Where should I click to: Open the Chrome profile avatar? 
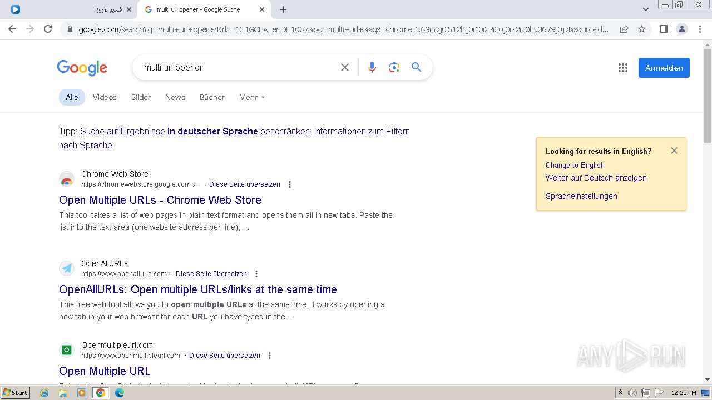tap(681, 29)
